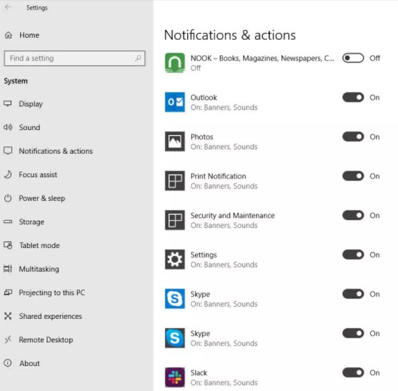Click the Find a setting search box
Viewport: 398px width, 391px height.
(74, 59)
